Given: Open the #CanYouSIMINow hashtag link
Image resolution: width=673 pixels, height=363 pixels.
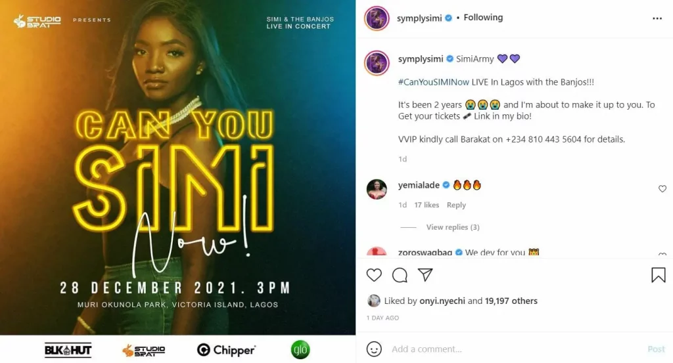Looking at the screenshot, I should coord(434,82).
